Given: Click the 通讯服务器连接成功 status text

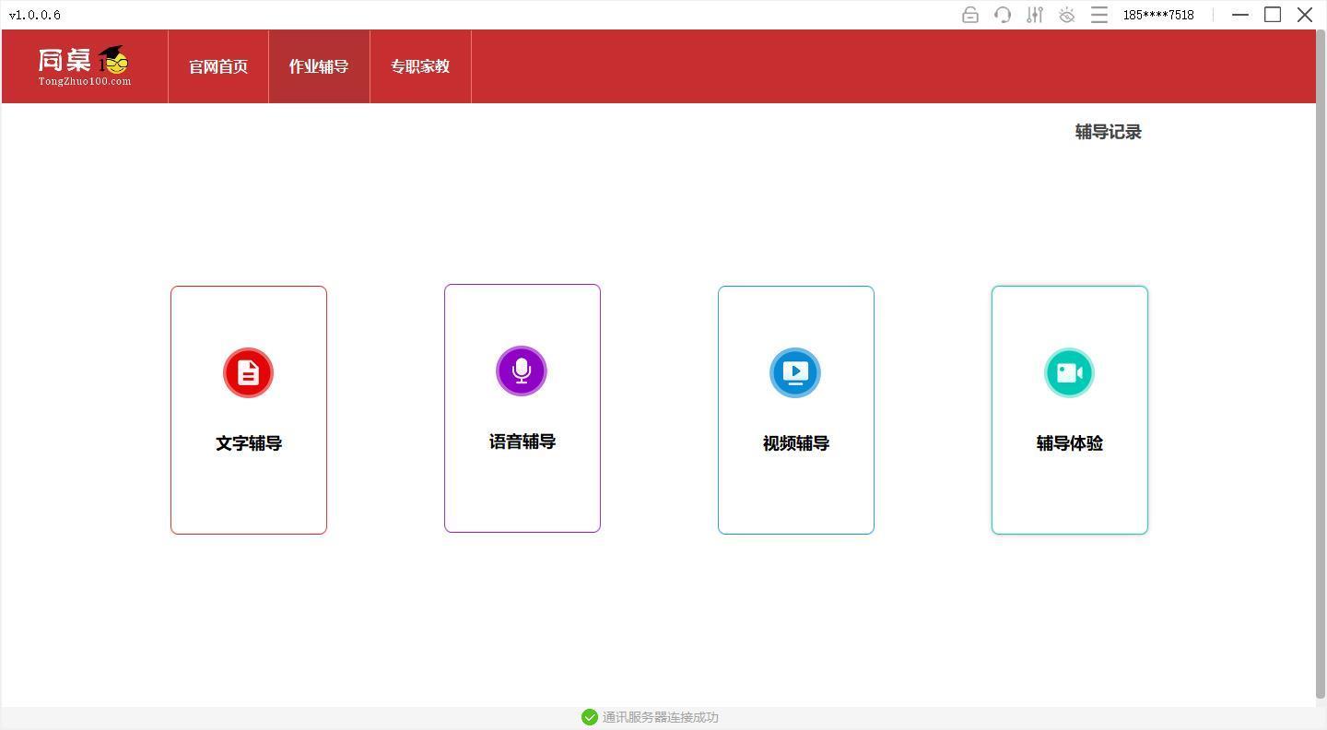Looking at the screenshot, I should [x=661, y=717].
